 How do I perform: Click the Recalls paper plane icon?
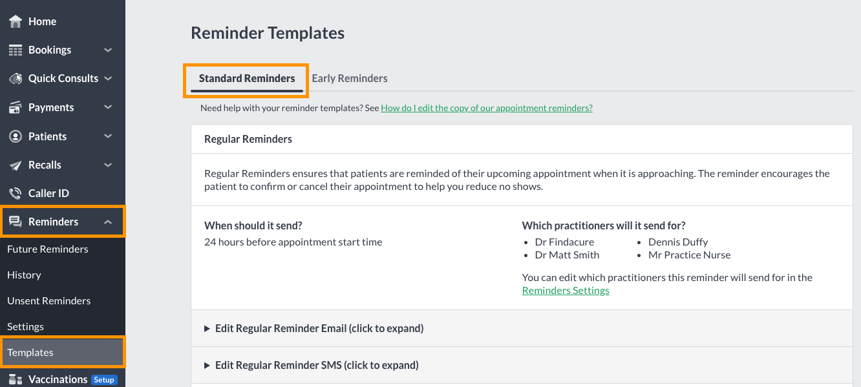16,165
